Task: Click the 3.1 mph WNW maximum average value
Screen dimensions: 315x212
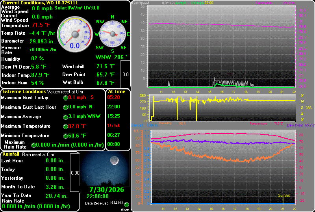Action: coord(84,116)
